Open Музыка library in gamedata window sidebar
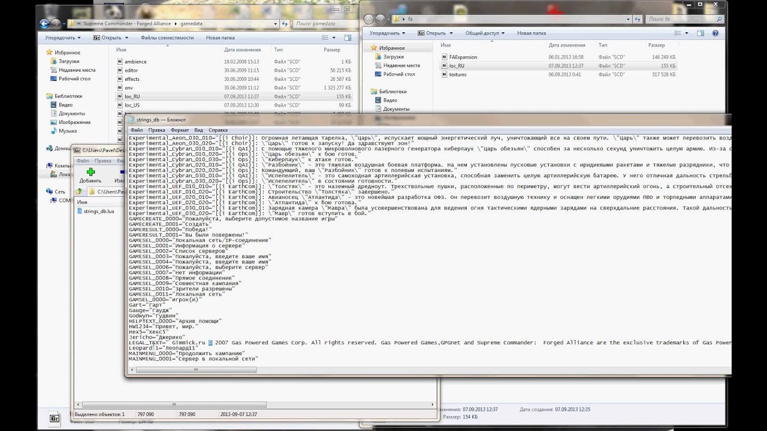Image resolution: width=767 pixels, height=431 pixels. [x=63, y=130]
